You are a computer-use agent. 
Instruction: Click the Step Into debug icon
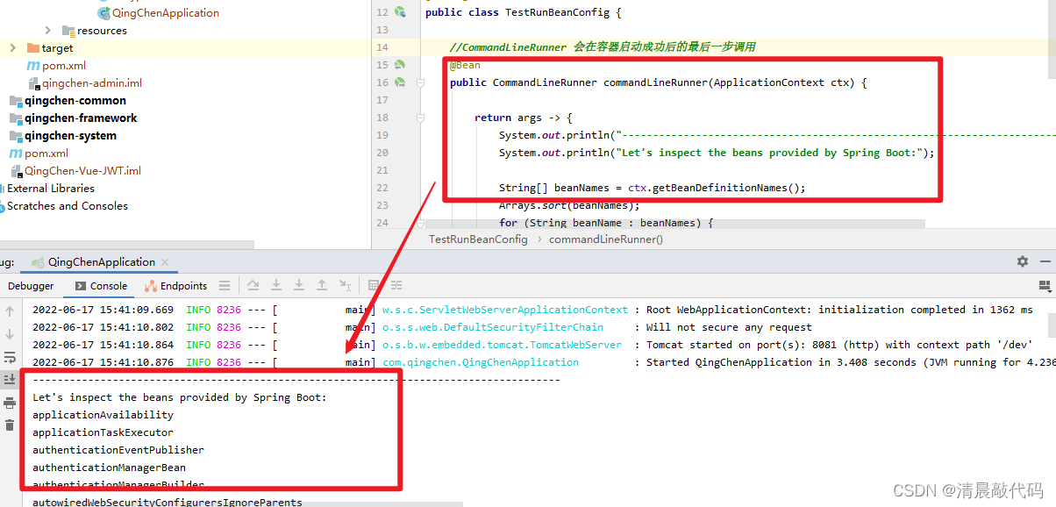point(276,286)
